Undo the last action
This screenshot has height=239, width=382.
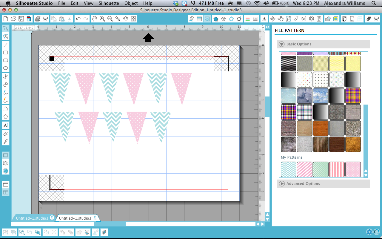[78, 19]
